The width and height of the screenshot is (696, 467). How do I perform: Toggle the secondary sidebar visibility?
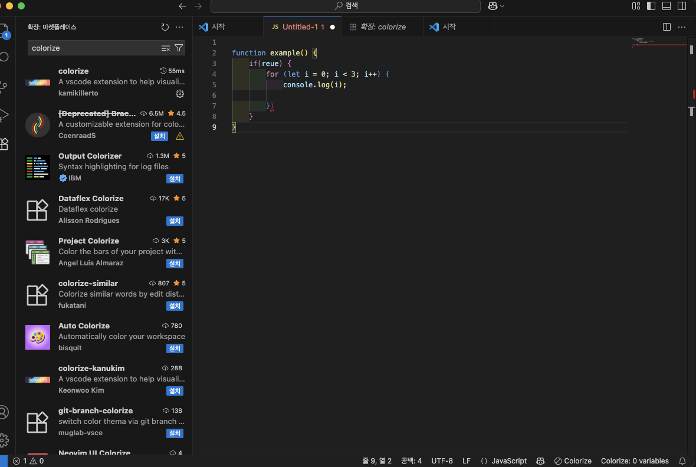pyautogui.click(x=682, y=6)
